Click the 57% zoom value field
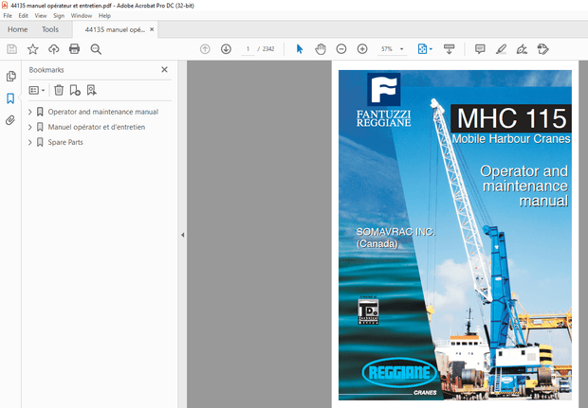588x408 pixels. [387, 49]
